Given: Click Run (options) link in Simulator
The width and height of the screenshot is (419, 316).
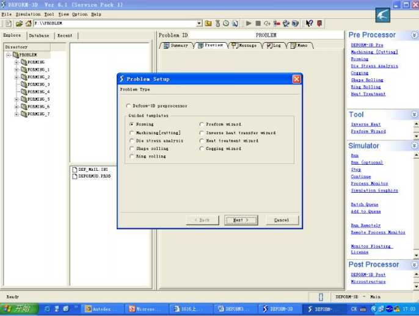Looking at the screenshot, I should [366, 162].
